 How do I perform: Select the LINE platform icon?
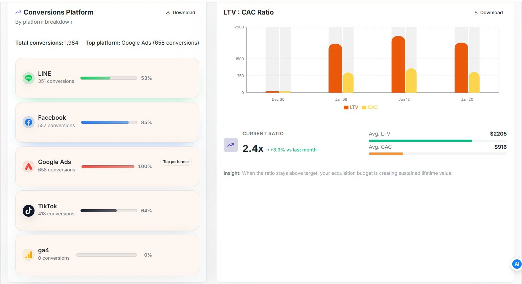pyautogui.click(x=28, y=78)
